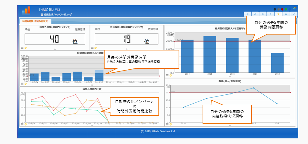Viewport: 308px width, 144px height.
Task: Click the yellow heart favorites icon
Action: [278, 14]
